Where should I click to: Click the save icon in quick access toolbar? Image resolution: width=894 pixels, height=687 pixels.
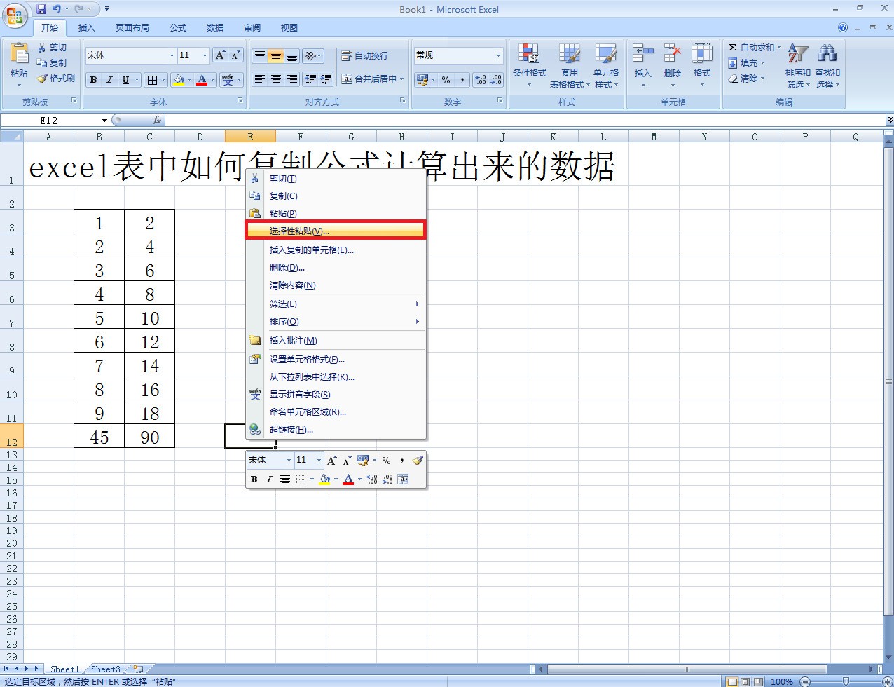(41, 9)
